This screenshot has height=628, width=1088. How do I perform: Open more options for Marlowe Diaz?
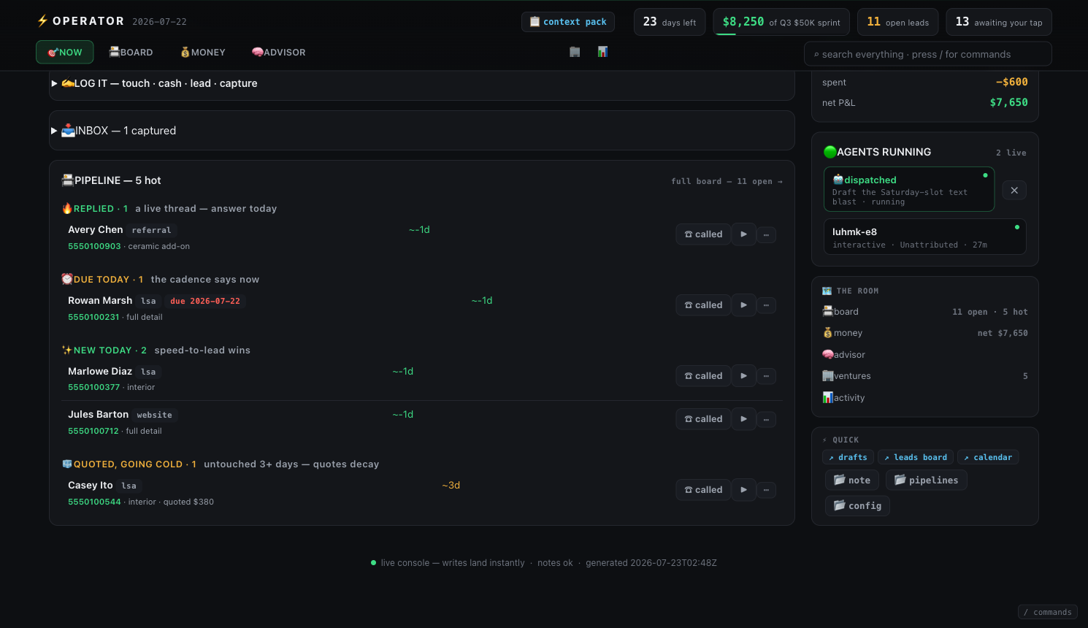click(x=766, y=377)
